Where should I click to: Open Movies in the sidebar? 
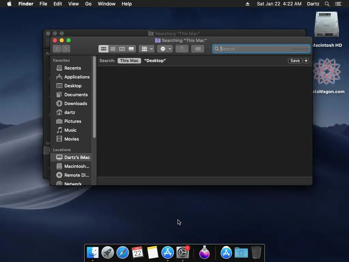(x=71, y=139)
